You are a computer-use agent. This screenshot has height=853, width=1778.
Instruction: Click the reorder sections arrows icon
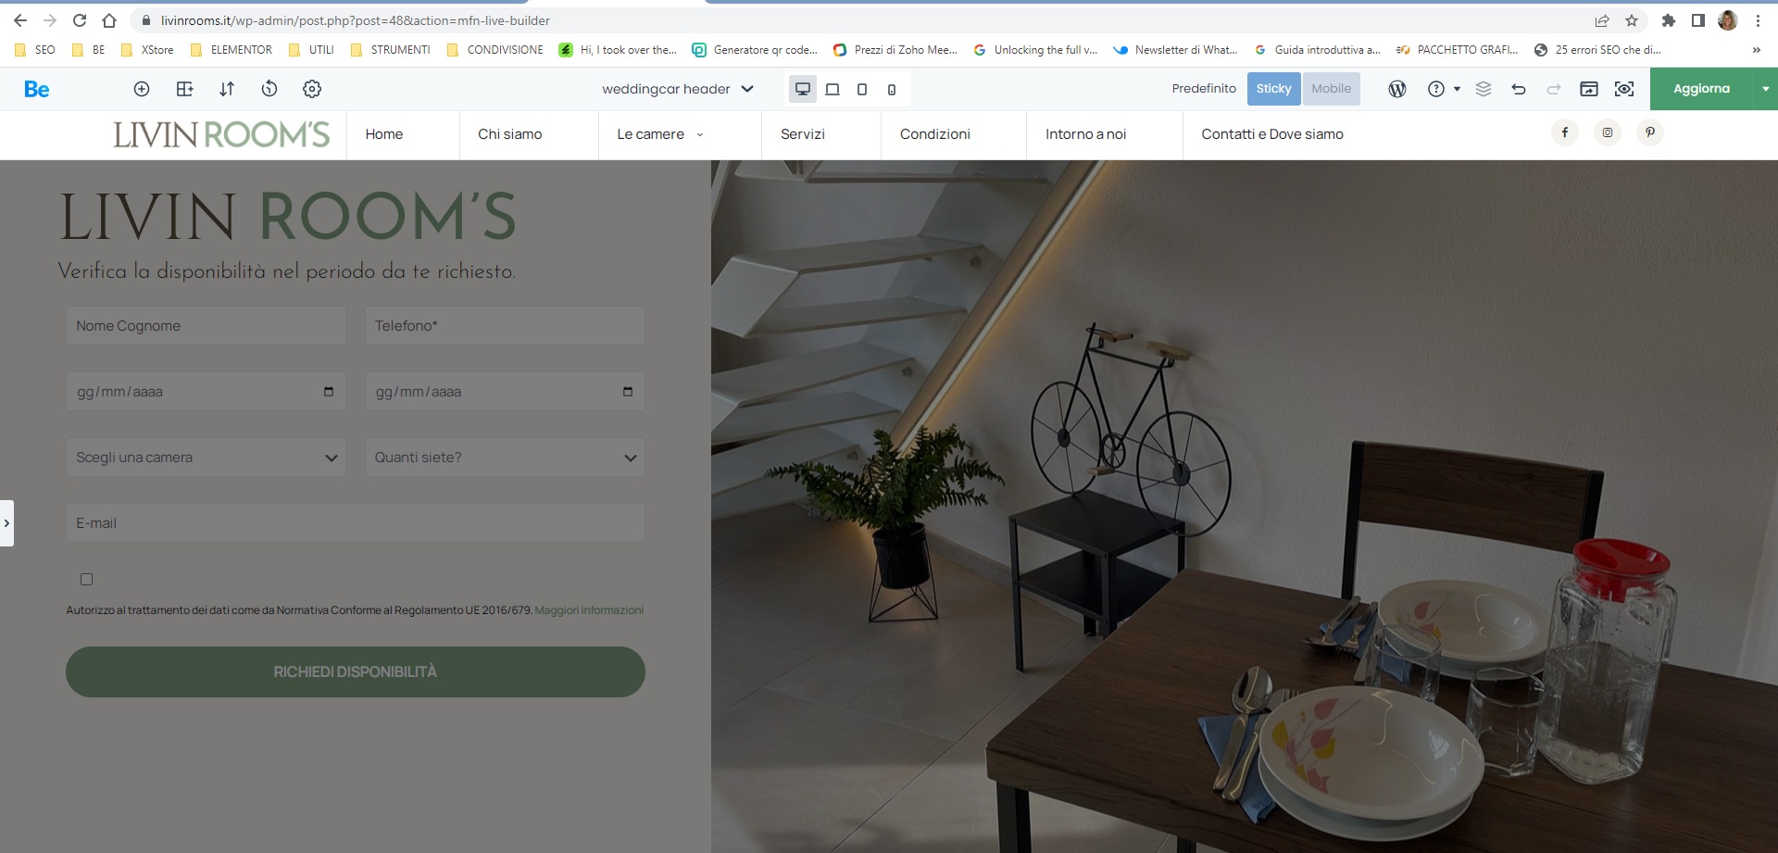click(227, 89)
